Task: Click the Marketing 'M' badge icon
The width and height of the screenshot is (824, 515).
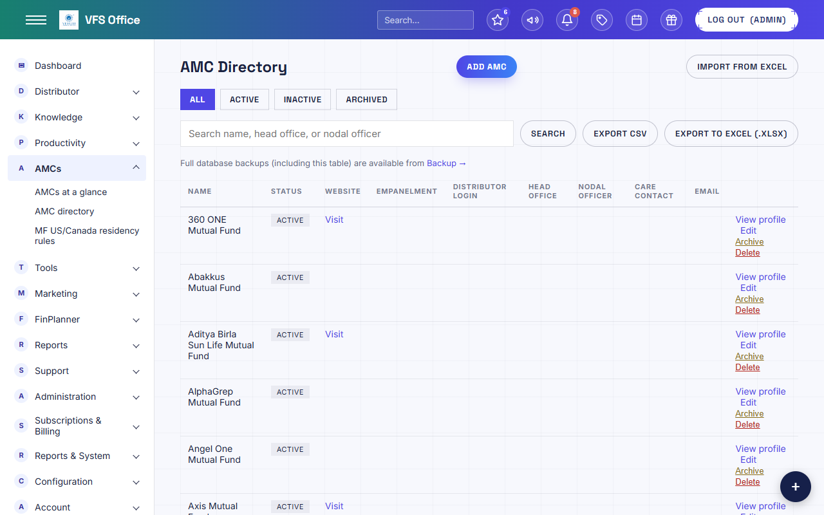Action: [x=21, y=293]
